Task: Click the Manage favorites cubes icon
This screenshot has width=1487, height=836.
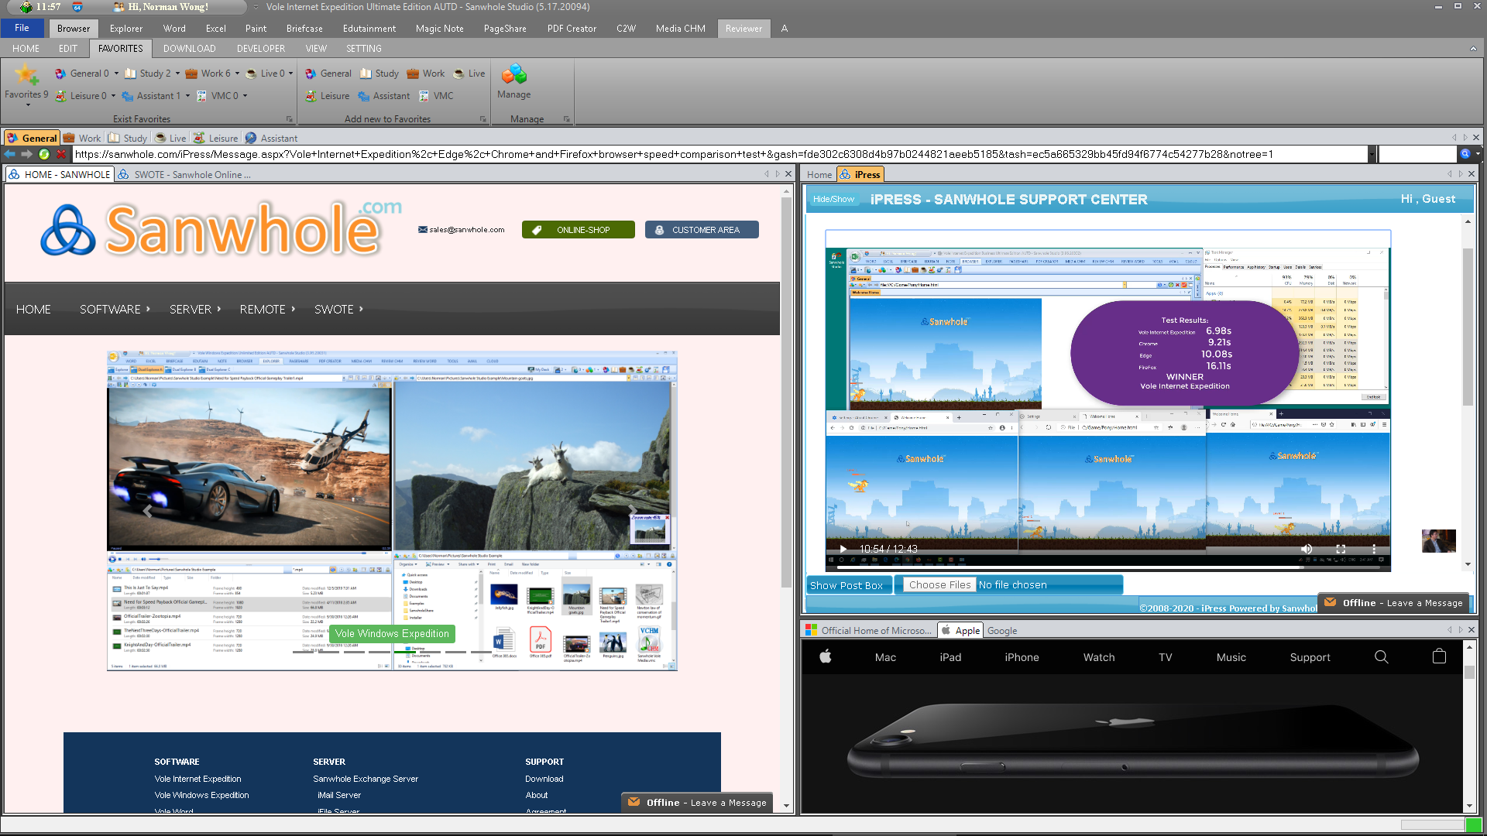Action: pyautogui.click(x=514, y=75)
